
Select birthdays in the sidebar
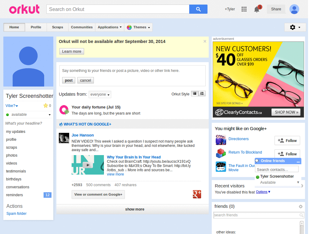14,179
